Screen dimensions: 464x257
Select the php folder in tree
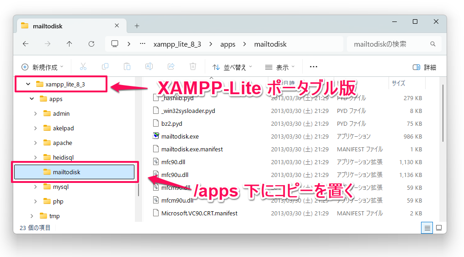click(x=58, y=201)
